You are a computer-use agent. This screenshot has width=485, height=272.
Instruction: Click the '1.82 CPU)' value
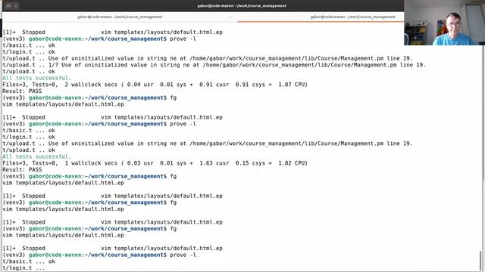[293, 163]
